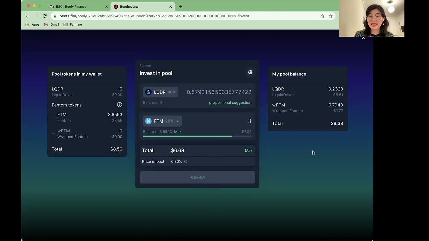Screen dimensions: 429x241
Task: Open new browser tab
Action: [x=181, y=7]
